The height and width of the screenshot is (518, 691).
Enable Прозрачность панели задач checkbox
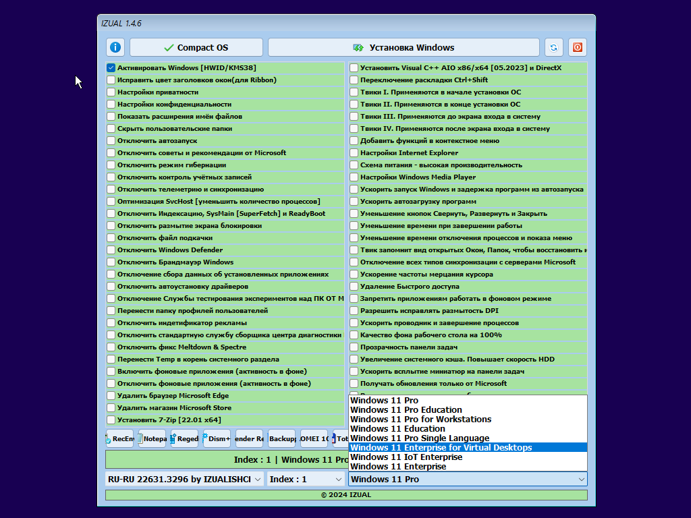354,347
